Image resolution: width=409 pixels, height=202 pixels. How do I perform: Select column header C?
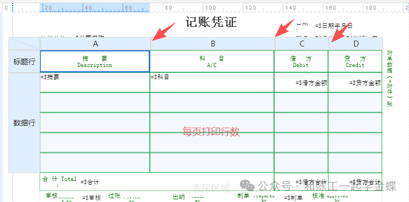coord(302,44)
